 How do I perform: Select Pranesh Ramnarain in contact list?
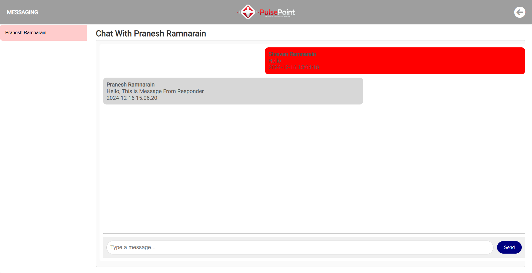coord(44,33)
